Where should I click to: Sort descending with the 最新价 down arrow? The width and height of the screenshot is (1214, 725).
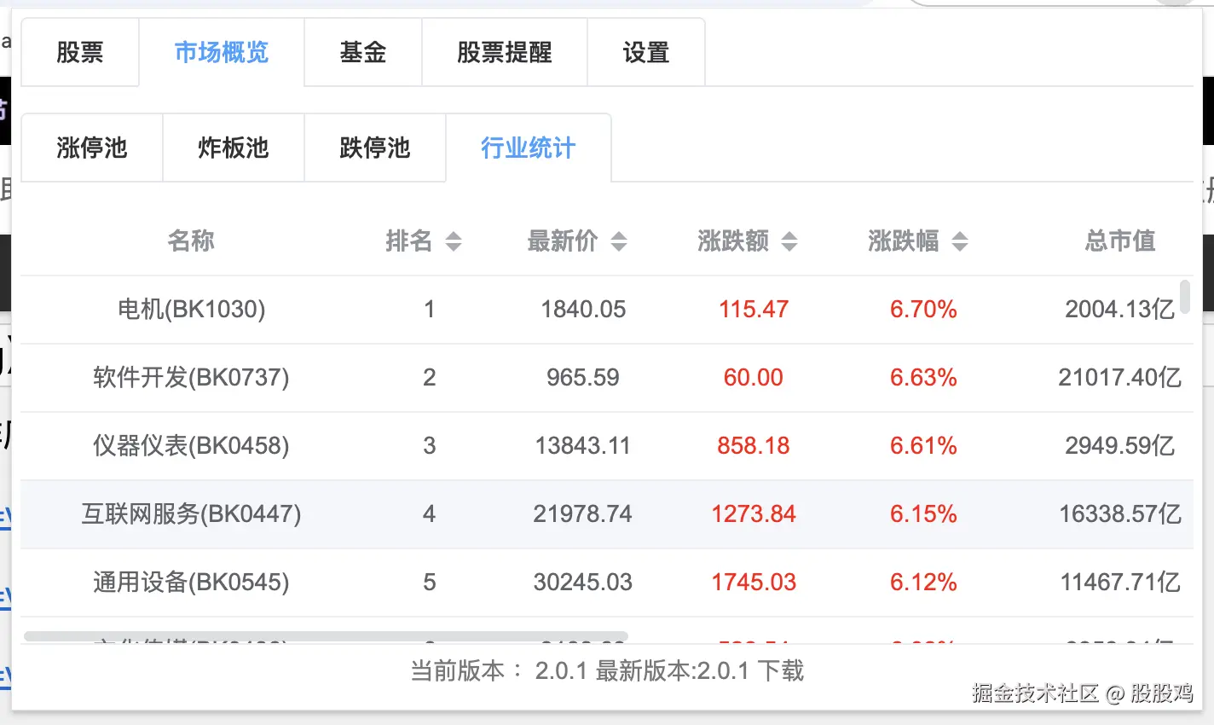[621, 247]
